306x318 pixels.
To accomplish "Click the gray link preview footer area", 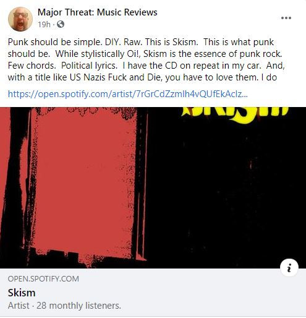I will (153, 293).
